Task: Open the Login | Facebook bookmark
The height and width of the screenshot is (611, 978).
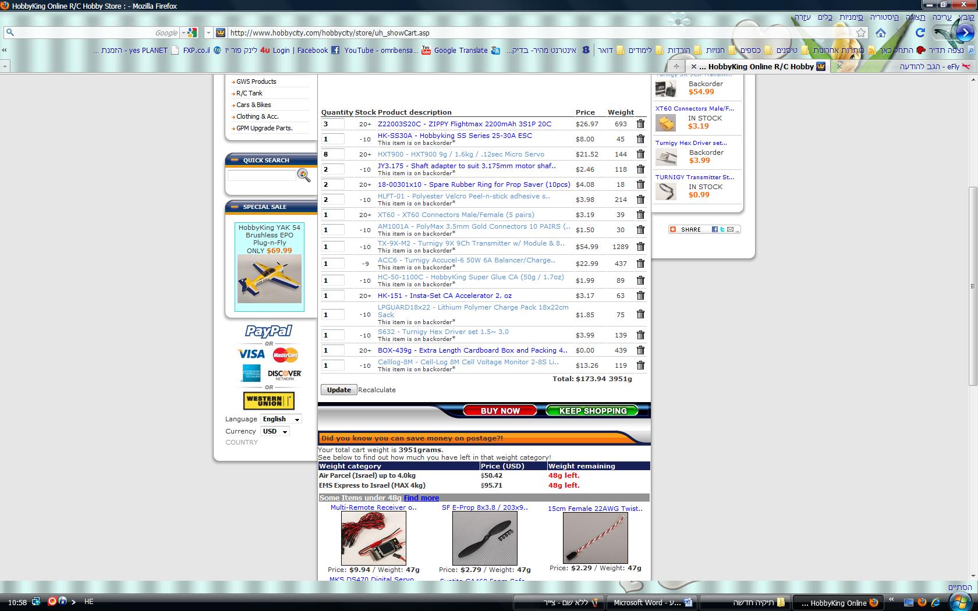Action: 306,51
